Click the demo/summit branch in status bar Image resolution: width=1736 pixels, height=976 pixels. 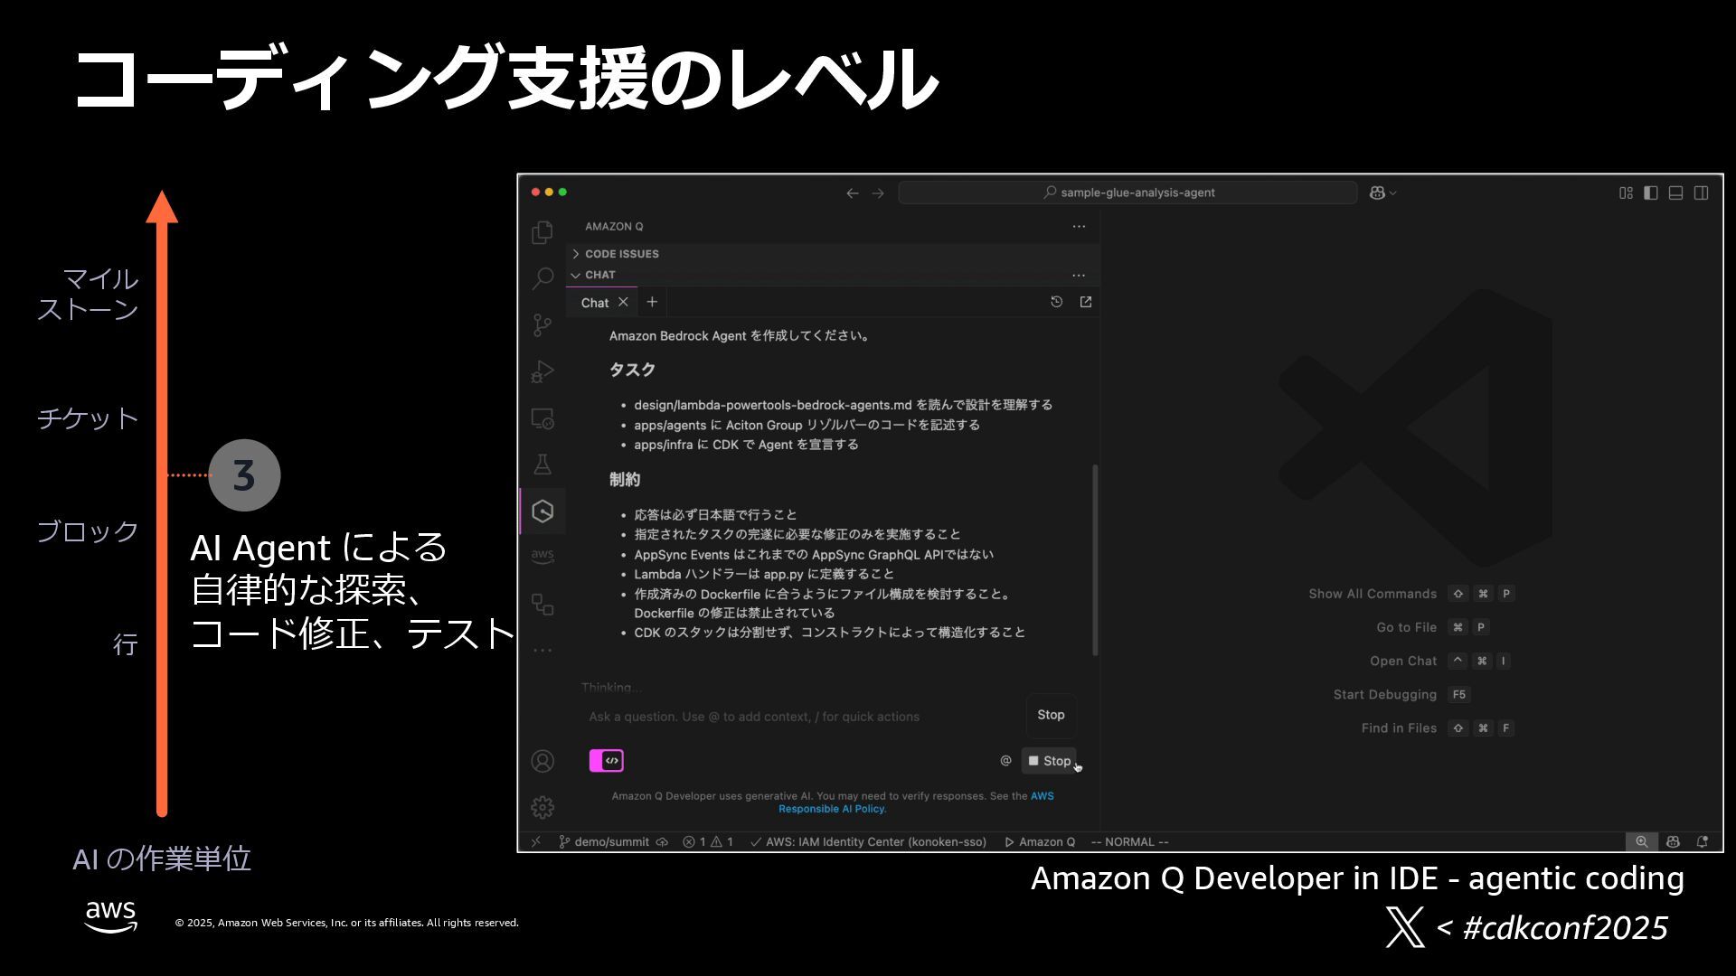click(x=603, y=841)
